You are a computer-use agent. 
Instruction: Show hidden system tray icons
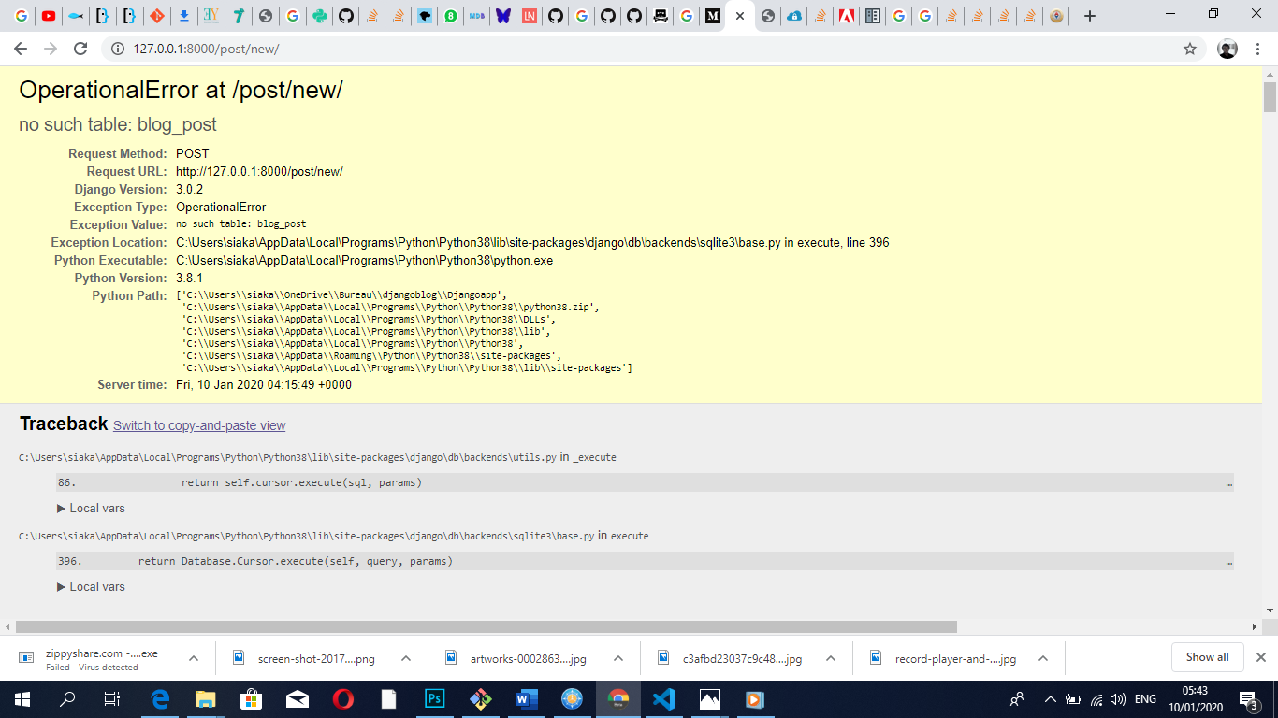[1050, 698]
